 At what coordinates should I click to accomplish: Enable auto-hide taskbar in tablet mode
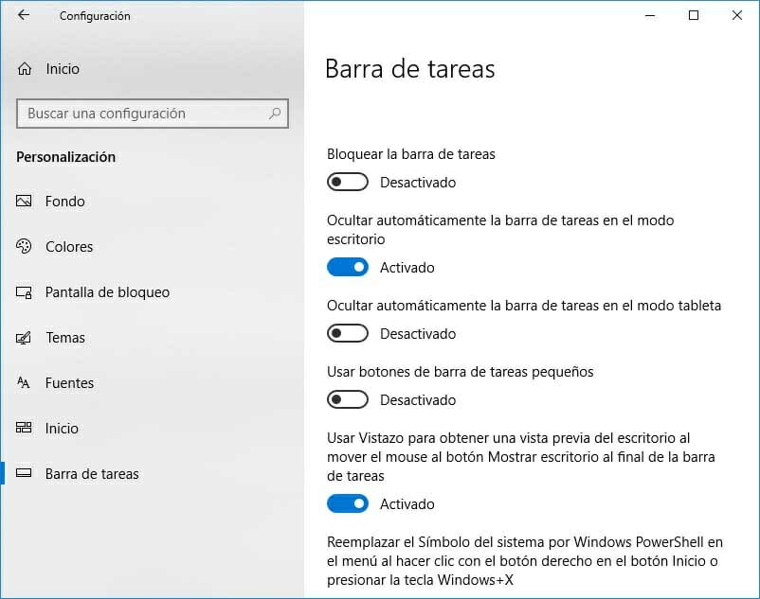tap(347, 332)
